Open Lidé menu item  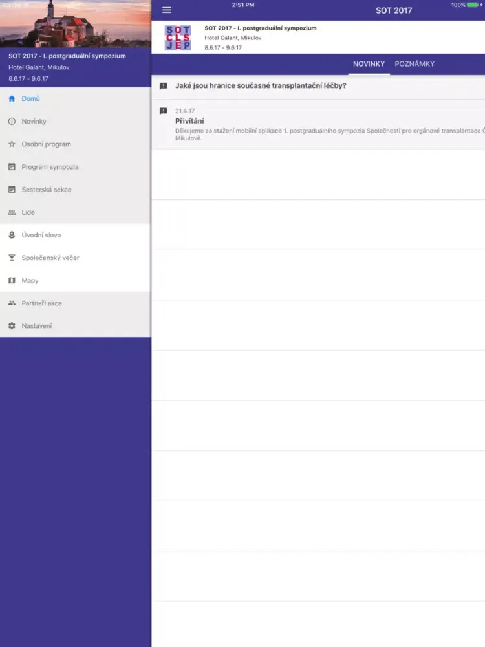76,212
